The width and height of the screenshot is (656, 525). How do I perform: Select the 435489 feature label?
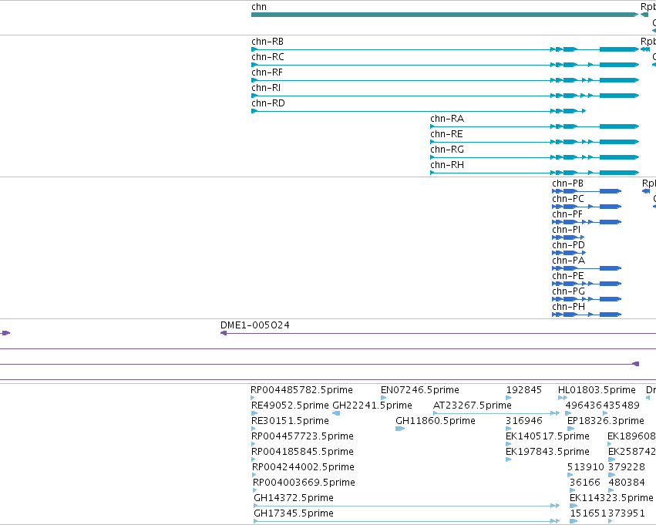pos(621,406)
